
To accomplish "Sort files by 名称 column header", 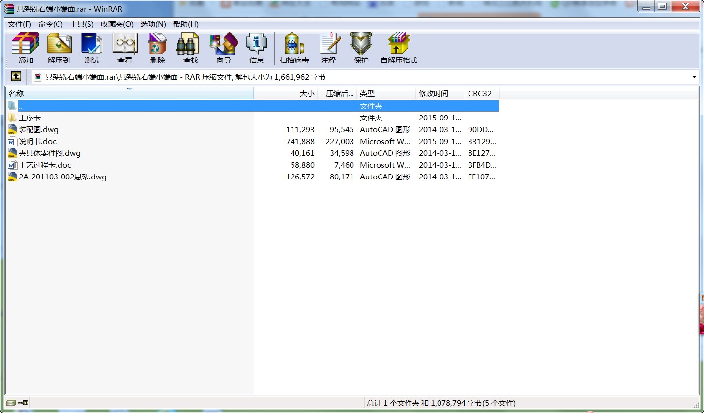I will (x=16, y=93).
